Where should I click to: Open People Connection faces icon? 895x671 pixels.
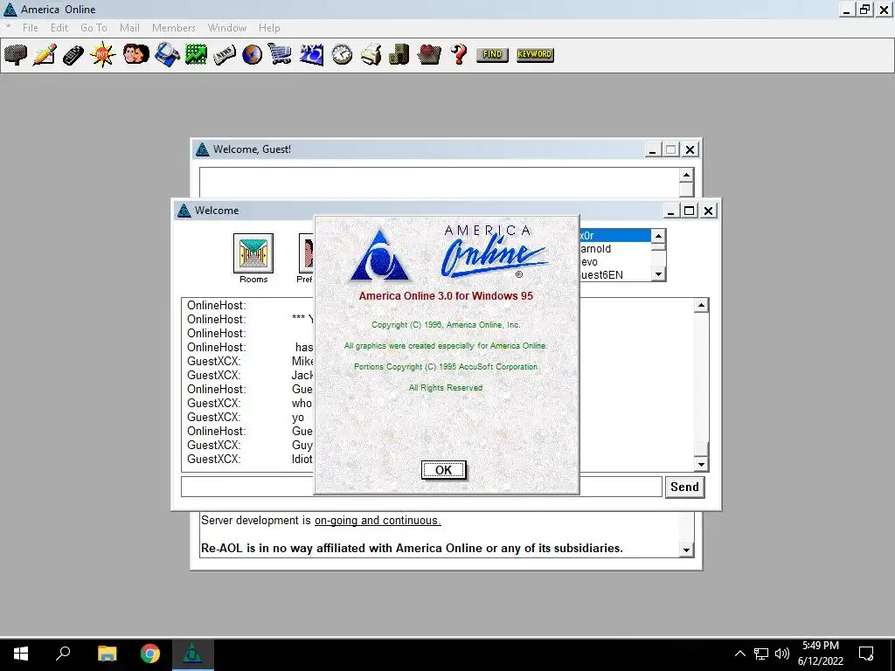135,55
